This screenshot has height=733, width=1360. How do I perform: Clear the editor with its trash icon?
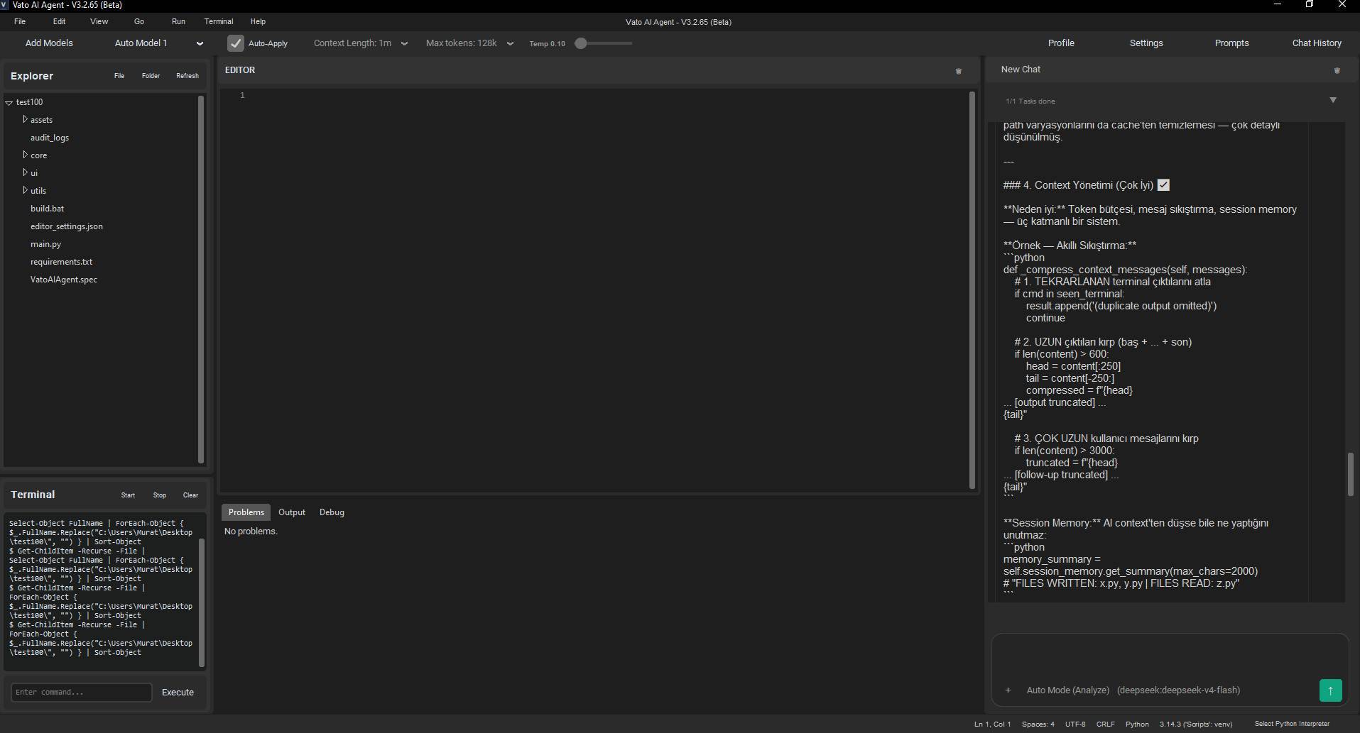958,71
